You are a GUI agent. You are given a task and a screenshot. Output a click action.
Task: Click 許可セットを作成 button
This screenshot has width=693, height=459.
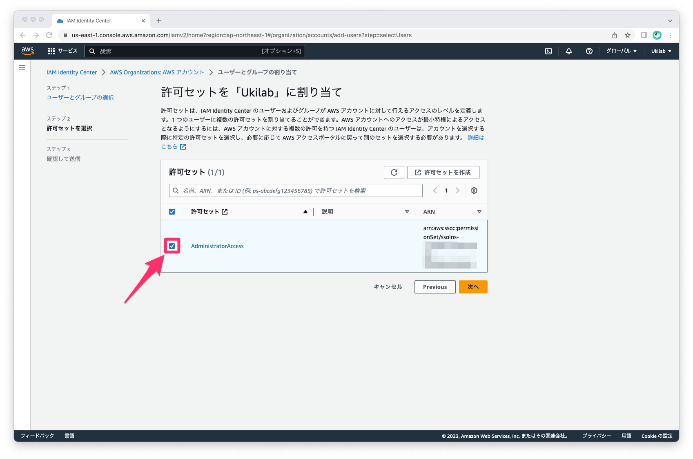click(x=443, y=172)
